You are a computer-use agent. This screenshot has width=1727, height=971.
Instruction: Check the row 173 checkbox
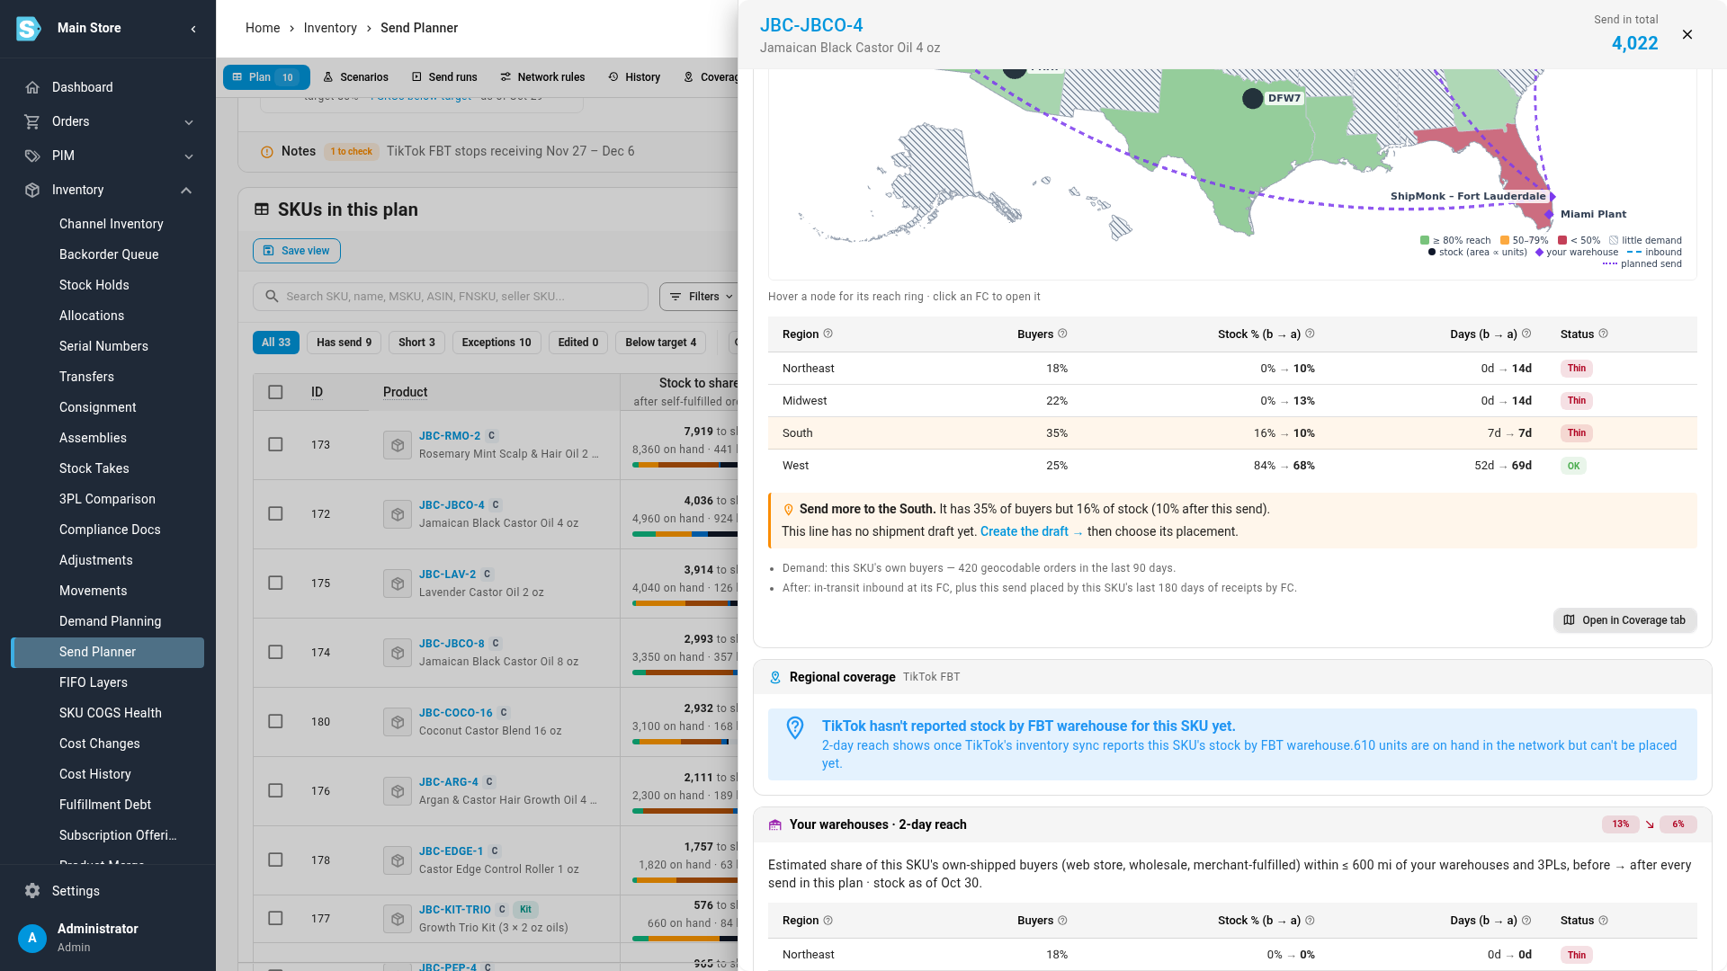point(275,444)
